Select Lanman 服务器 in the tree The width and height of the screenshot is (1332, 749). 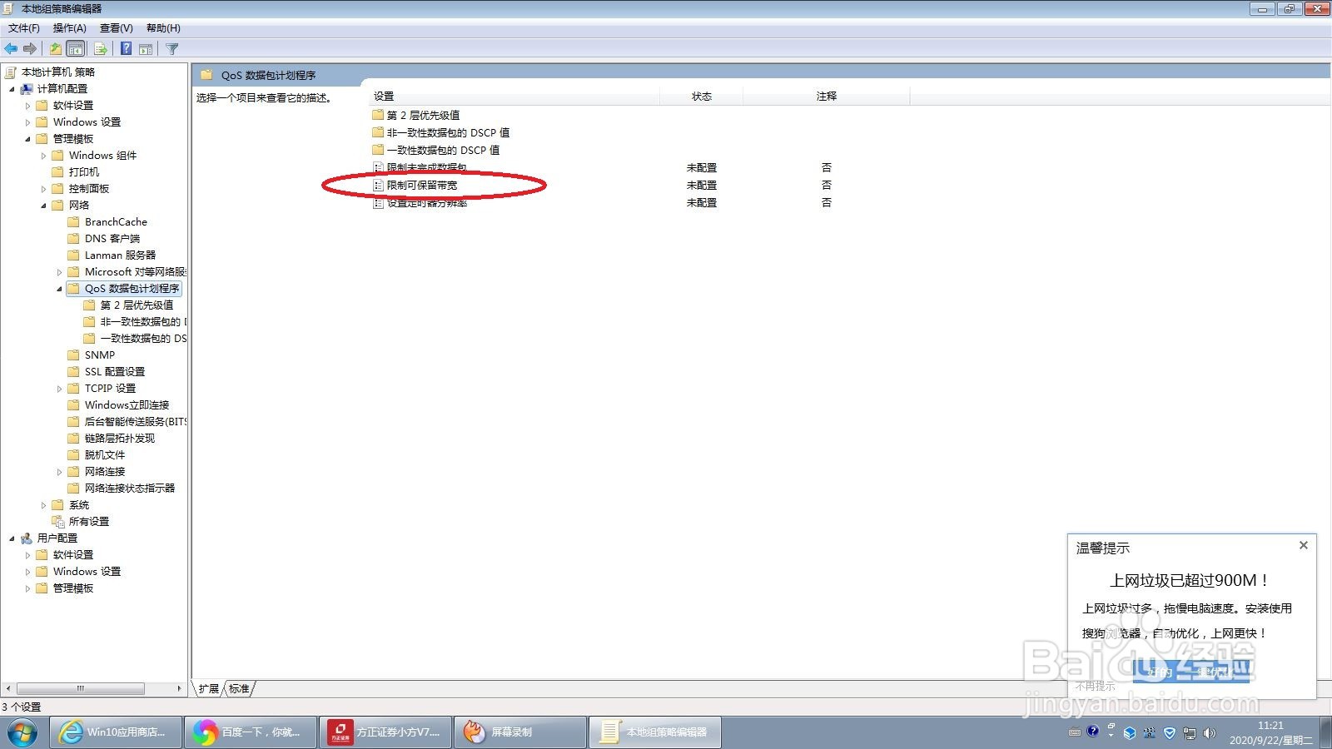tap(120, 255)
